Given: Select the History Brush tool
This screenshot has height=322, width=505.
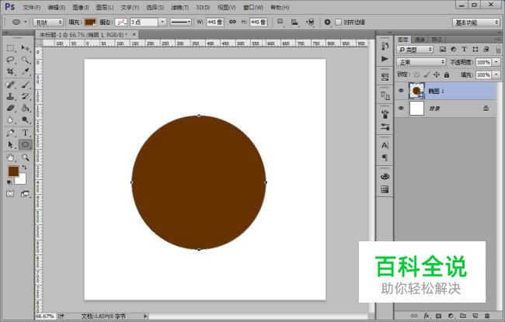Looking at the screenshot, I should pos(25,96).
